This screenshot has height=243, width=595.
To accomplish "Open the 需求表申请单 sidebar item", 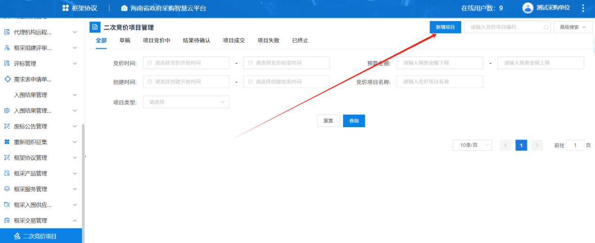I will (x=41, y=79).
